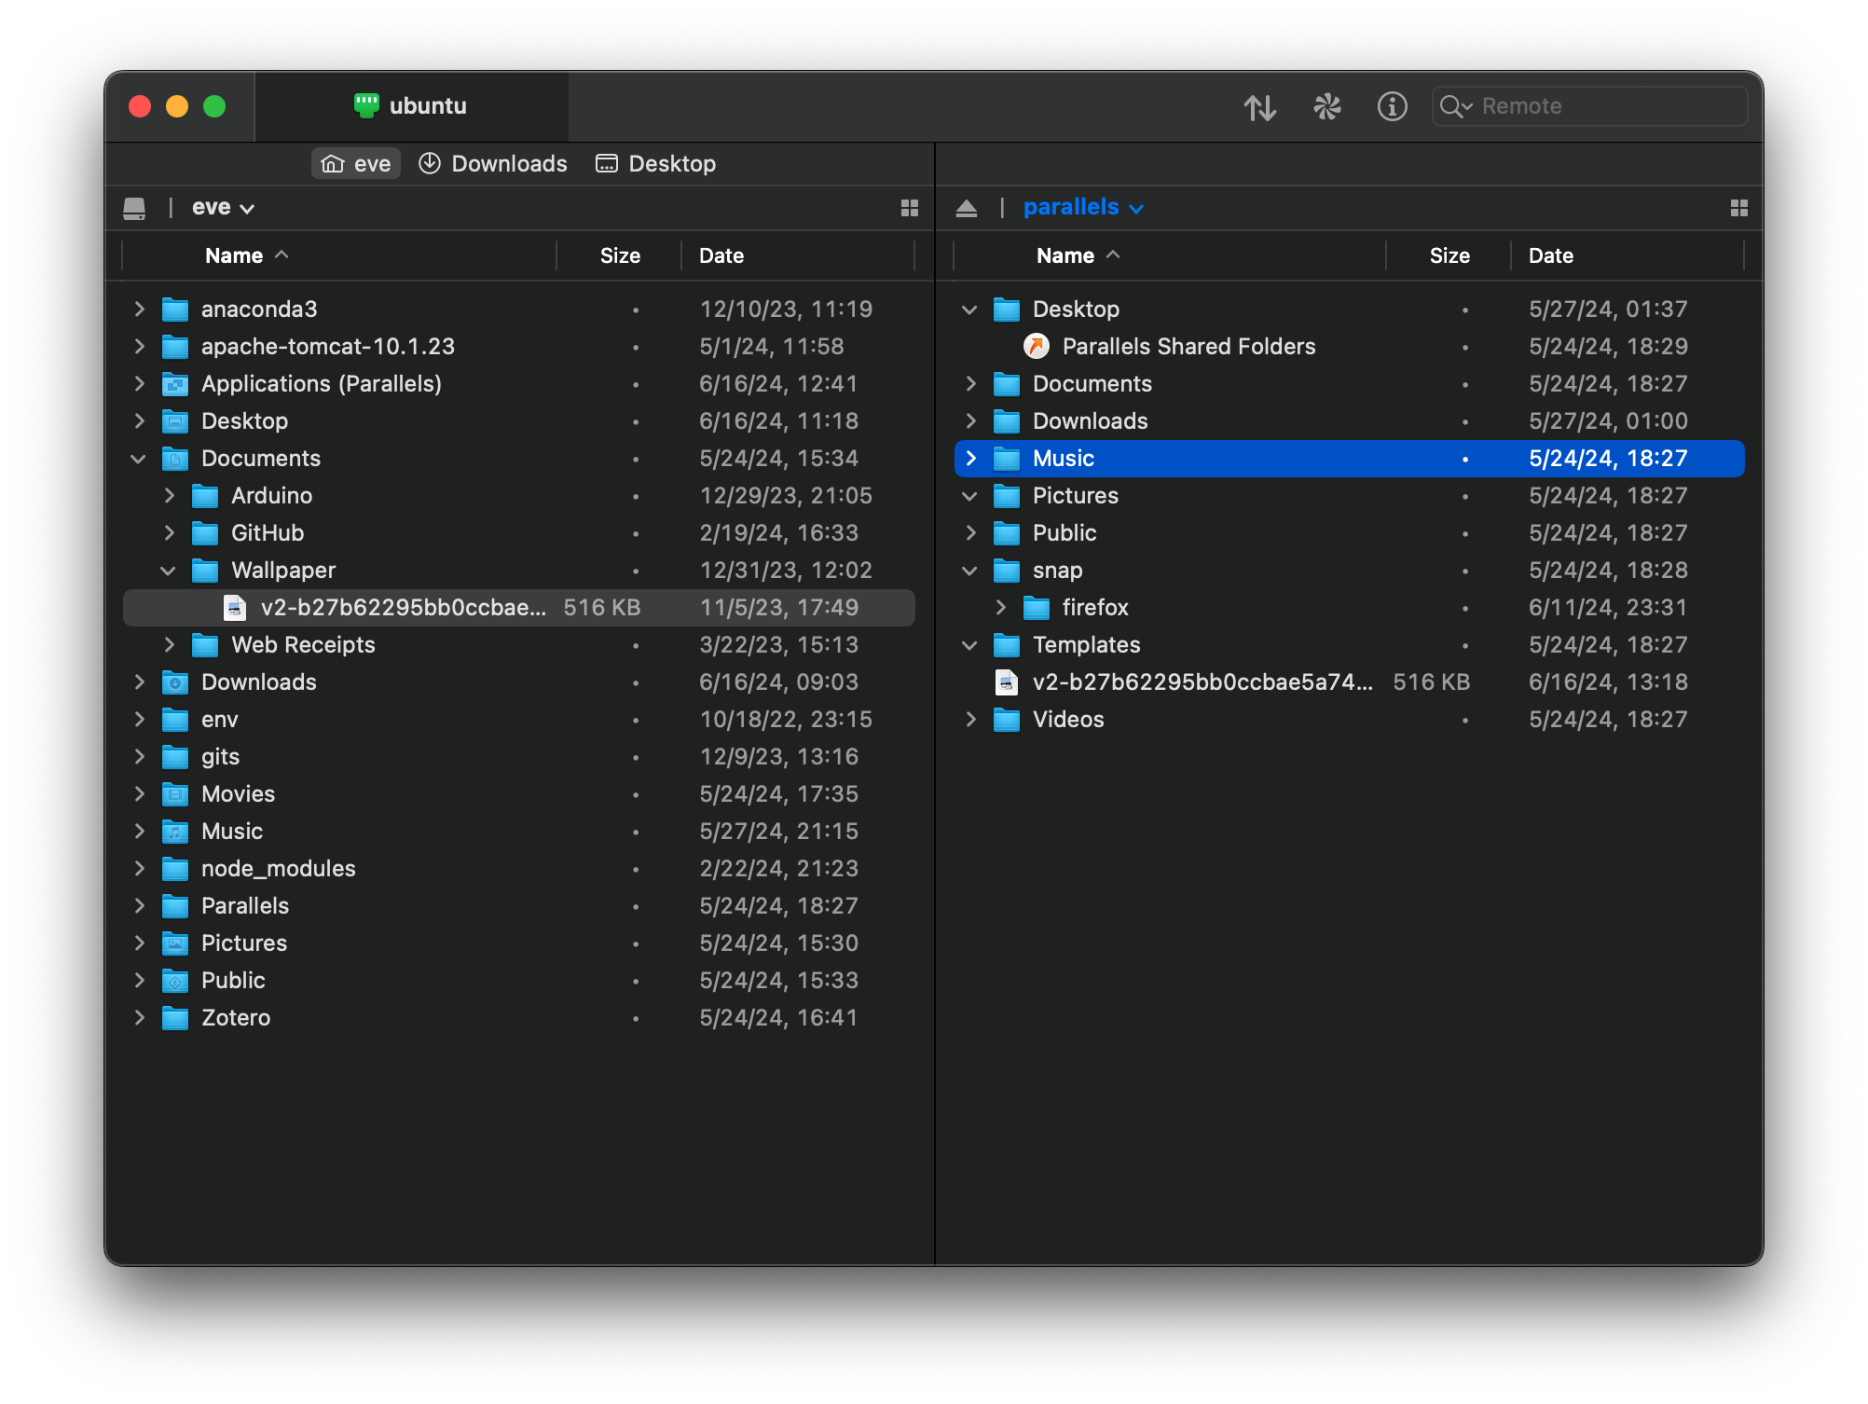Select the gits folder
Image resolution: width=1868 pixels, height=1404 pixels.
coord(519,757)
